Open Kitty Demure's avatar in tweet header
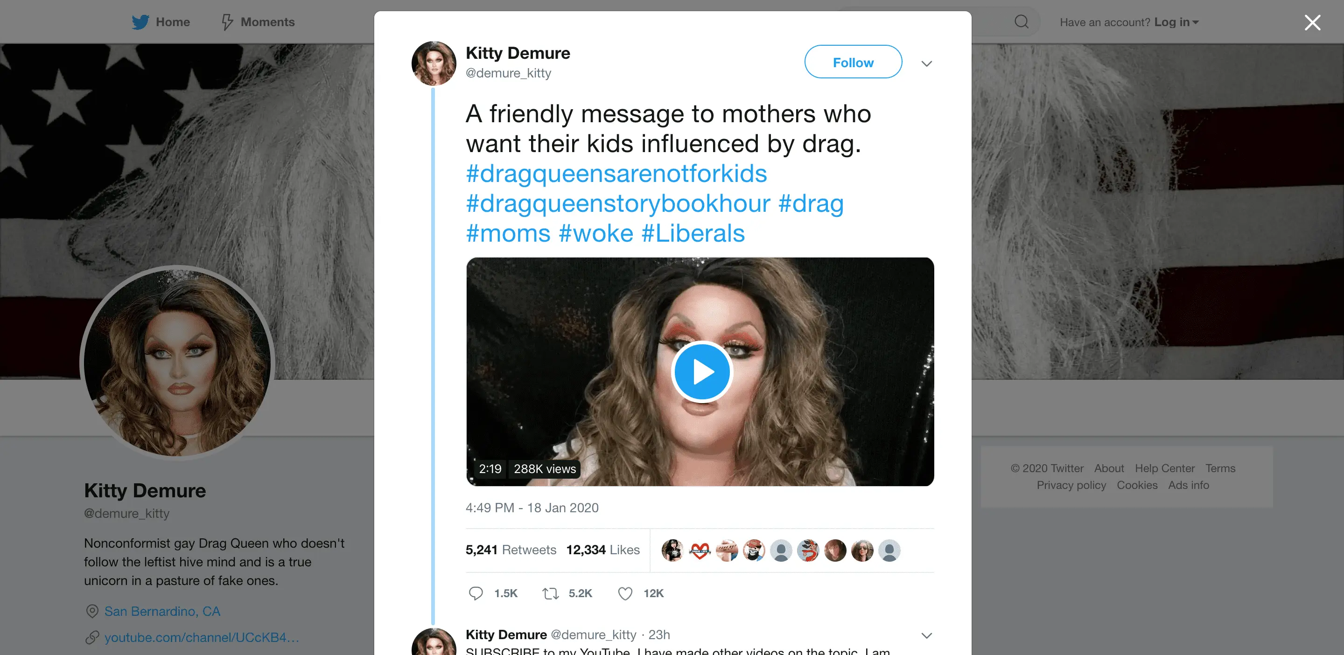 (x=434, y=63)
